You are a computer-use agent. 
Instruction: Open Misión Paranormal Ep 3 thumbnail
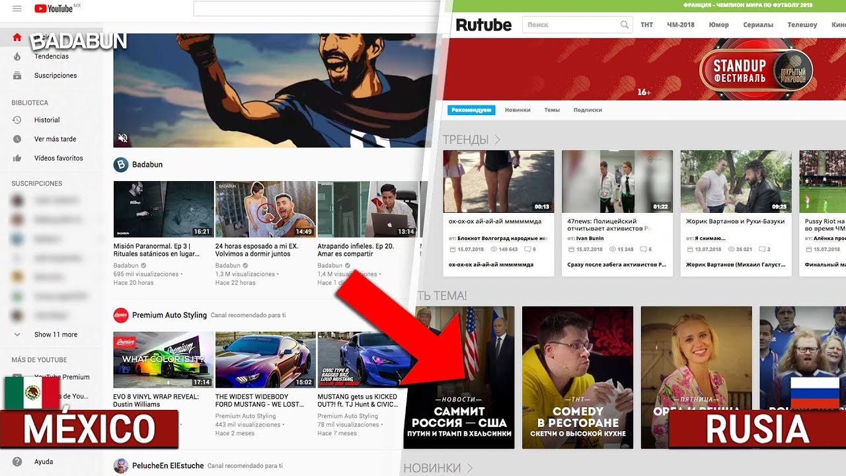coord(164,210)
